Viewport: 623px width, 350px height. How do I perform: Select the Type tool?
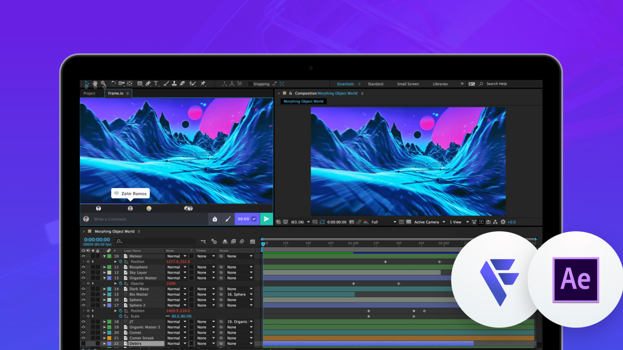point(156,84)
